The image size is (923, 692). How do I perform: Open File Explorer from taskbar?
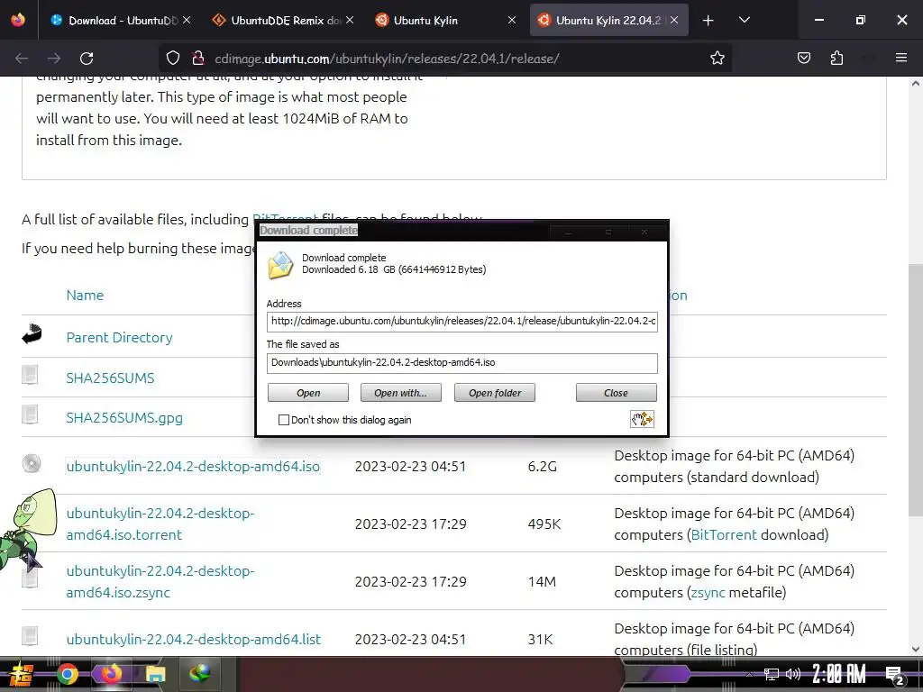(155, 674)
